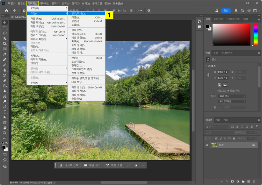
Task: Select the Crop tool
Action: 5,44
